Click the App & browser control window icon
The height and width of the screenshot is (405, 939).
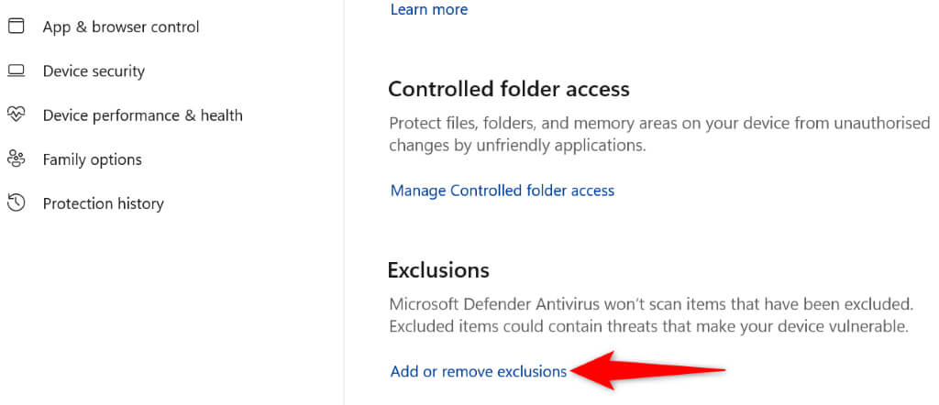pos(16,27)
